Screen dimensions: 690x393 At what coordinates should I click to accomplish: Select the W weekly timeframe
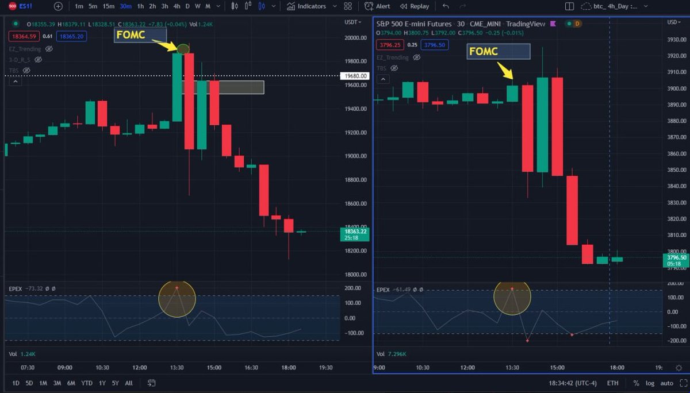[197, 6]
